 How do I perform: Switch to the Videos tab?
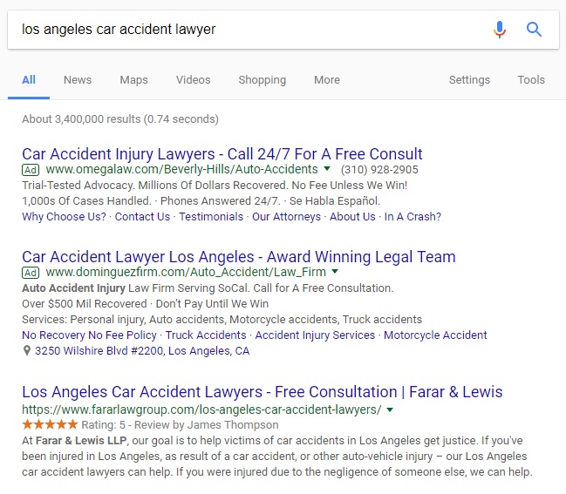[x=193, y=79]
